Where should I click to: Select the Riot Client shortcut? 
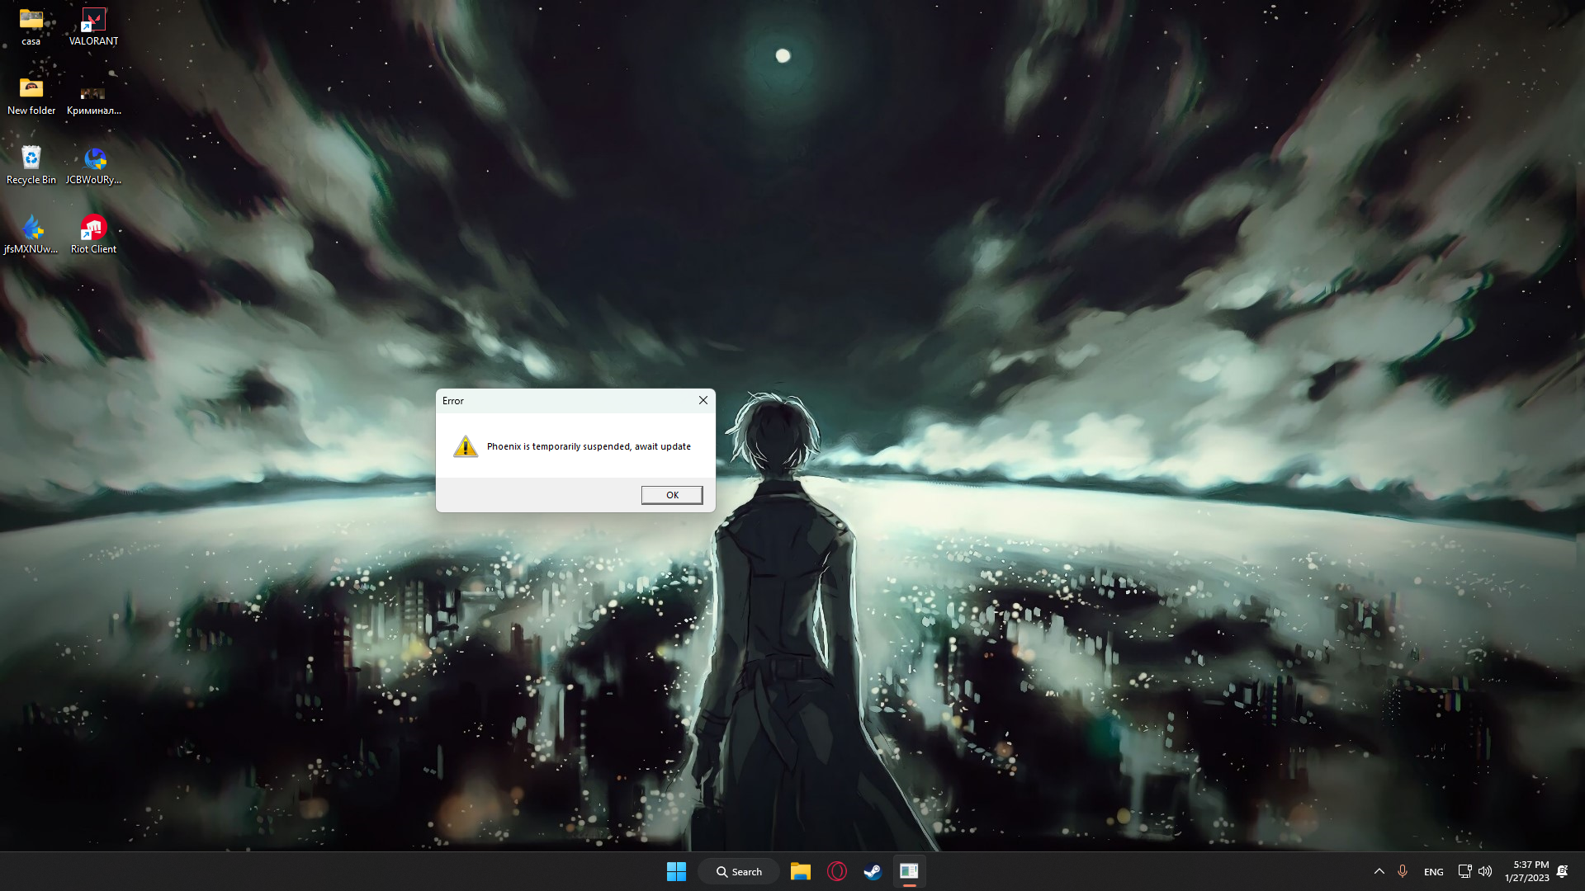pos(93,234)
